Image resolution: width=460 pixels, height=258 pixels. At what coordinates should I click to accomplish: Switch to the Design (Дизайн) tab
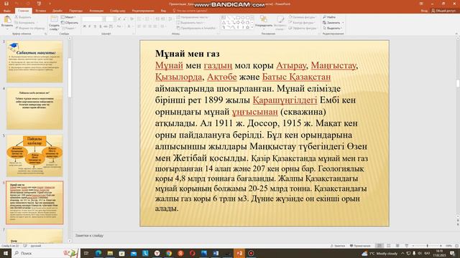coord(57,11)
